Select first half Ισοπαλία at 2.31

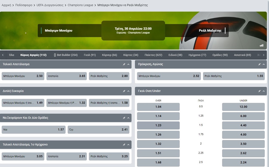pos(66,156)
